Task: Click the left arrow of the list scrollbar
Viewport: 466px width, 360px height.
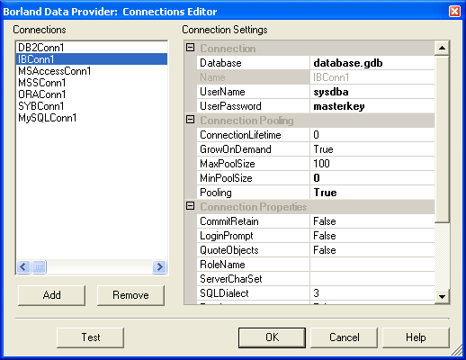Action: (23, 266)
